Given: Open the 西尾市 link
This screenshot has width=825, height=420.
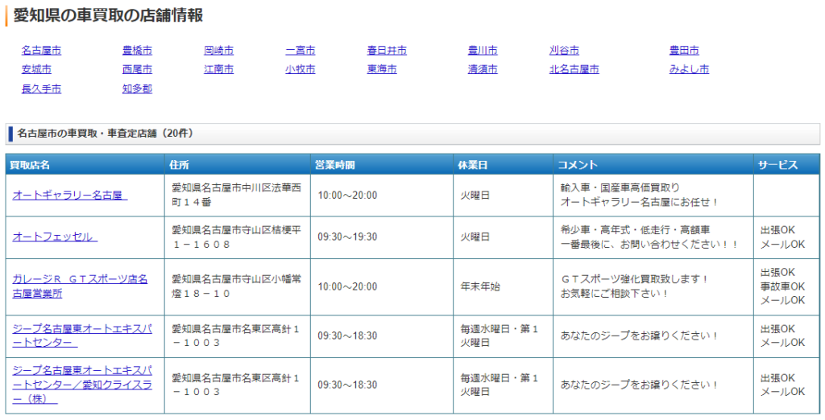Looking at the screenshot, I should pos(137,70).
